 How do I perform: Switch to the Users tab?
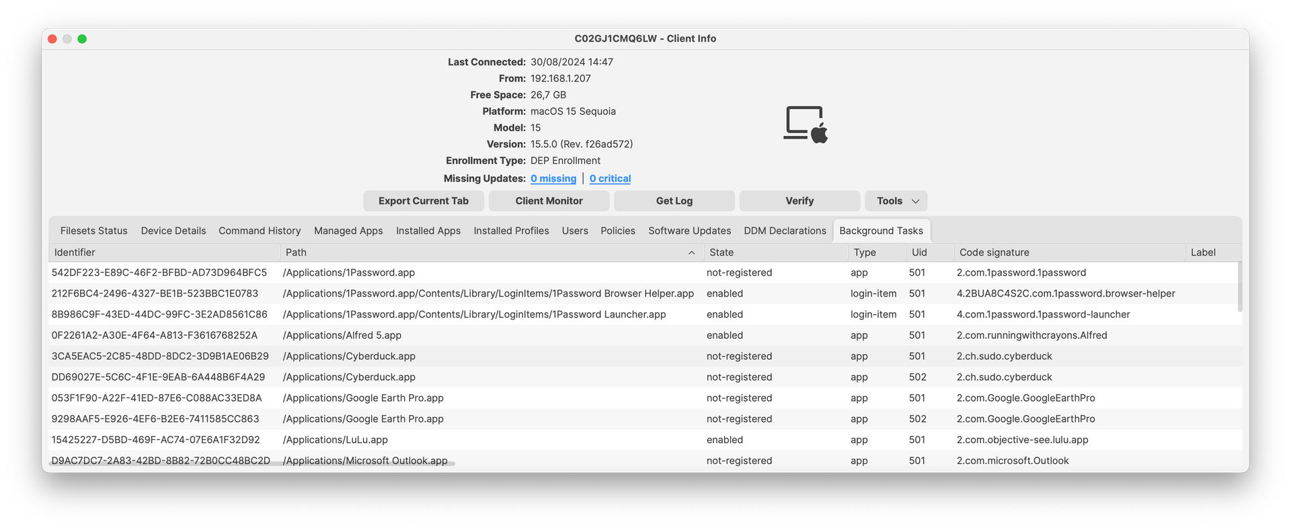pyautogui.click(x=575, y=231)
